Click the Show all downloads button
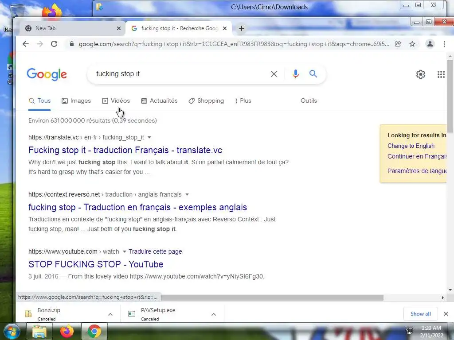This screenshot has height=340, width=454. [x=420, y=314]
